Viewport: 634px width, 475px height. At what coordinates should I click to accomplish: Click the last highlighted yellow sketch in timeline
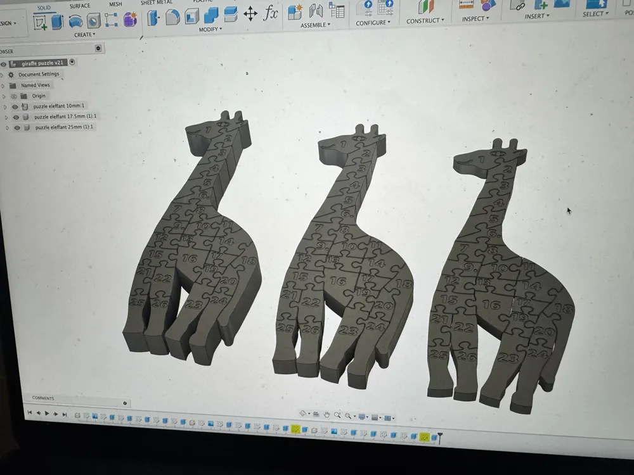[x=424, y=436]
